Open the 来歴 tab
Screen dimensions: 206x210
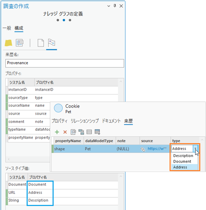pos(128,121)
